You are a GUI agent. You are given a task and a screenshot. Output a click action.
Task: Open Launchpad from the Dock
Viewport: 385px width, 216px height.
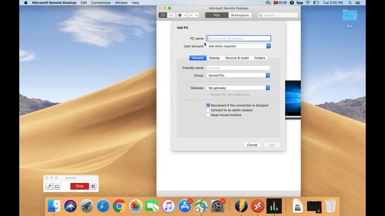click(87, 206)
